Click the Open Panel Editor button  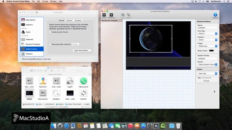click(x=82, y=51)
